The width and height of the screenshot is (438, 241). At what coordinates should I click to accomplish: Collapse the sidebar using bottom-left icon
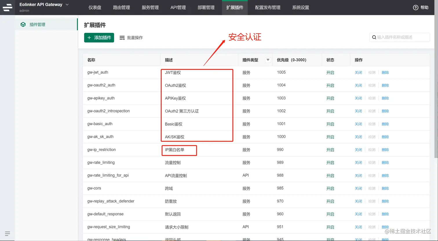pos(7,233)
